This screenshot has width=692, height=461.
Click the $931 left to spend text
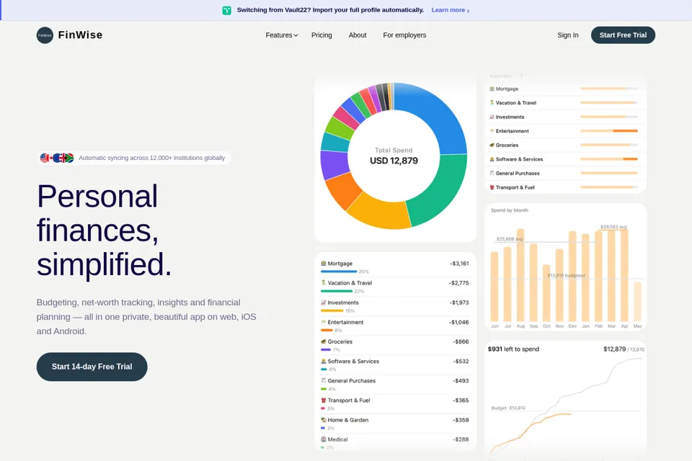tap(513, 349)
